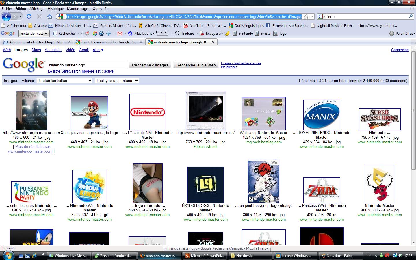Open YouTube bookmark in the bookmarks bar
The height and width of the screenshot is (260, 416).
point(205,25)
